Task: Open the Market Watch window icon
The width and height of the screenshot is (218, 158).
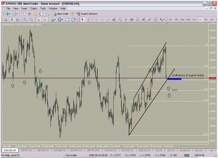Action: click(23, 14)
